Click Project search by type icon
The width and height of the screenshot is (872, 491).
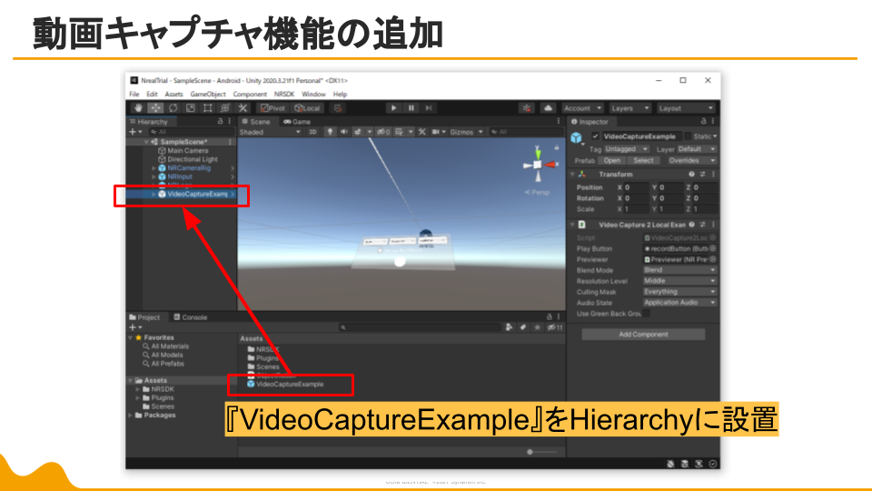(x=509, y=327)
